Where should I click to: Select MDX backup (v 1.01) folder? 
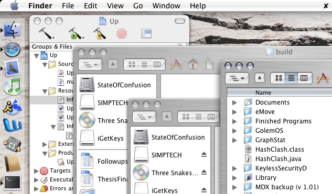coord(287,187)
